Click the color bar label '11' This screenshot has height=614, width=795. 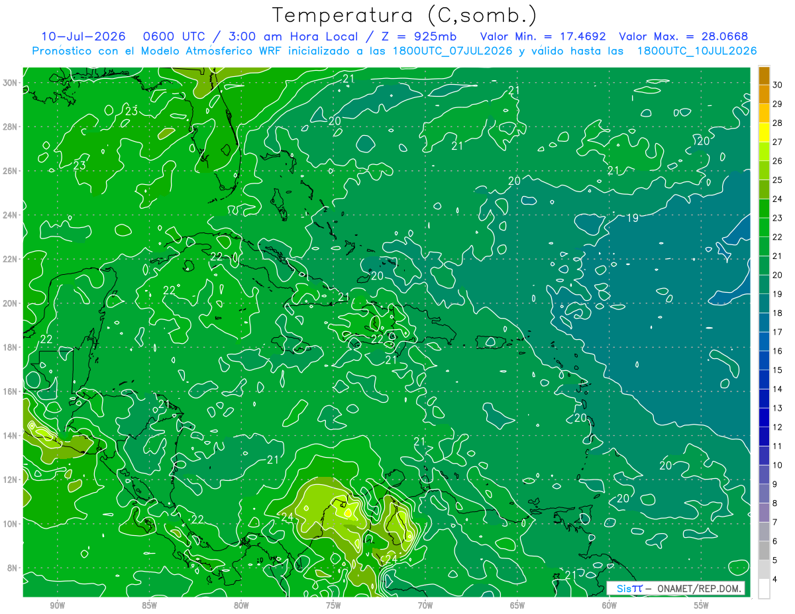point(778,446)
